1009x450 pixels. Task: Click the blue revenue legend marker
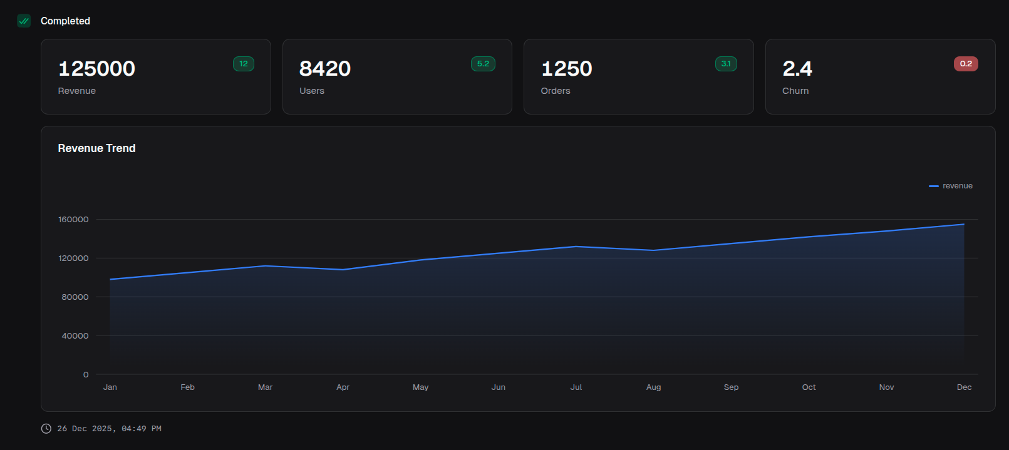pos(933,187)
